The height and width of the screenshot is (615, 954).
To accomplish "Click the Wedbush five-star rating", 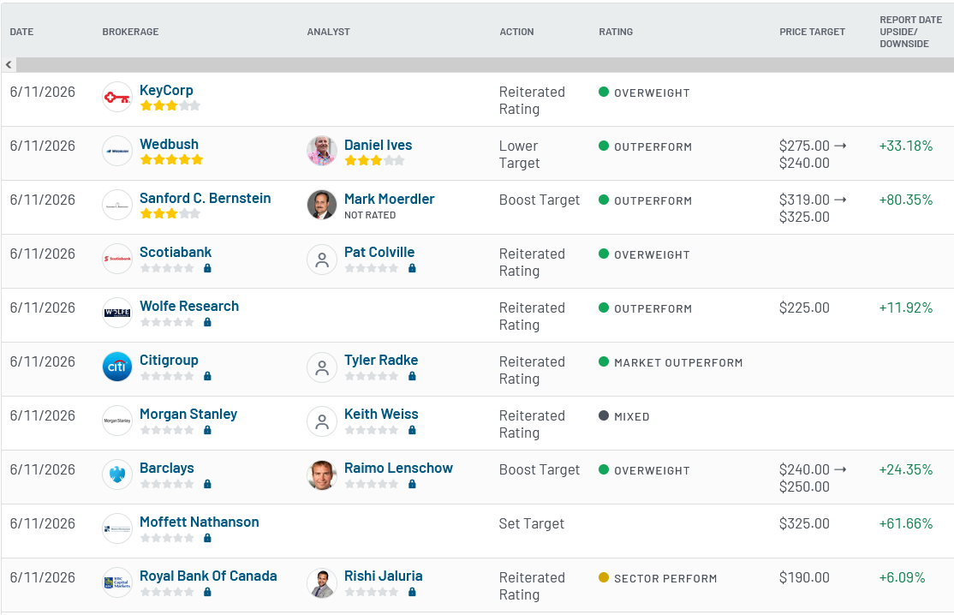I will [171, 160].
